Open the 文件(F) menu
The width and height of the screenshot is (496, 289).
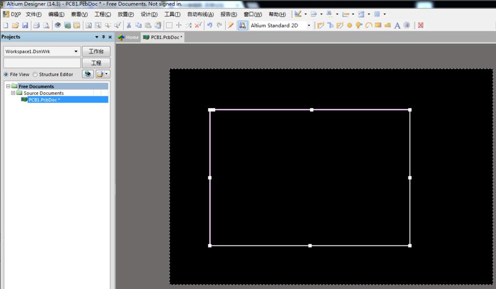tap(34, 14)
